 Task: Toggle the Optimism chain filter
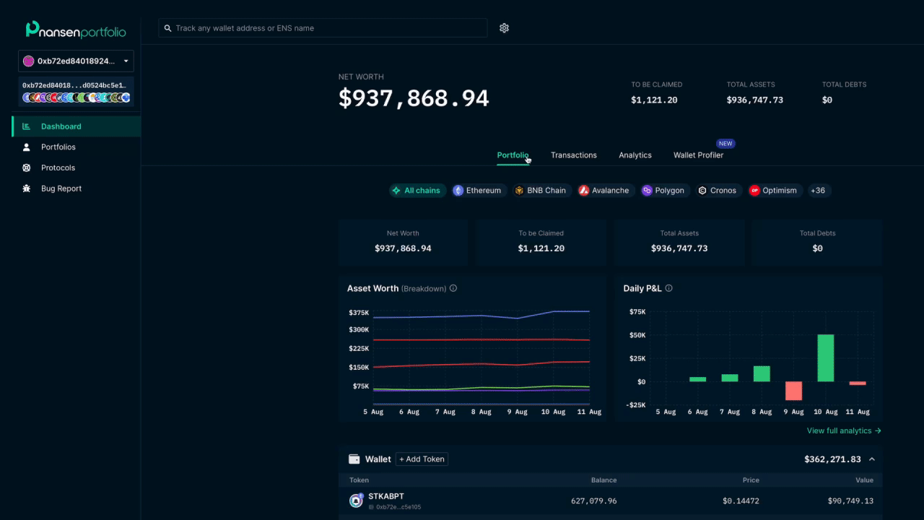click(774, 190)
